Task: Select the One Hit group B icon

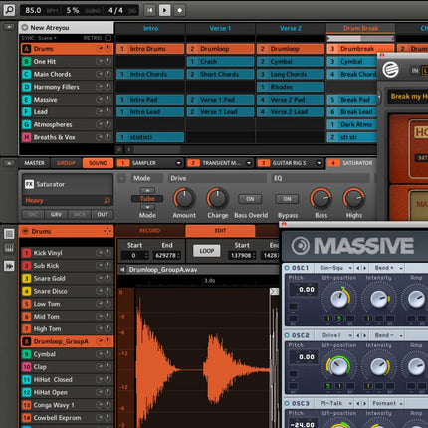Action: point(27,62)
